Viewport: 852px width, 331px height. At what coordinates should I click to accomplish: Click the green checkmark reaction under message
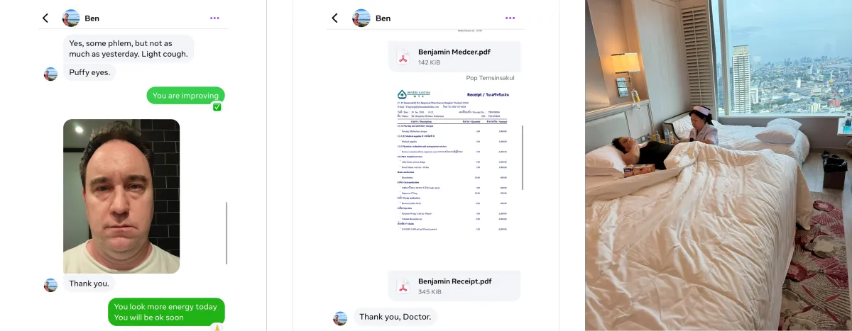pyautogui.click(x=217, y=107)
